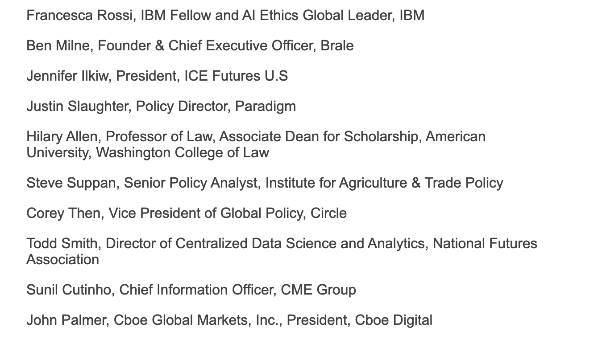
Task: Click the text "CME Group"
Action: point(318,290)
